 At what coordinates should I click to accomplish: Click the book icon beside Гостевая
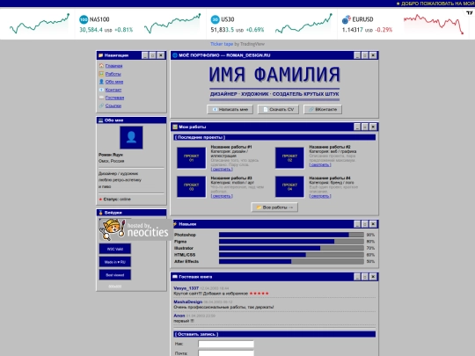coord(101,98)
